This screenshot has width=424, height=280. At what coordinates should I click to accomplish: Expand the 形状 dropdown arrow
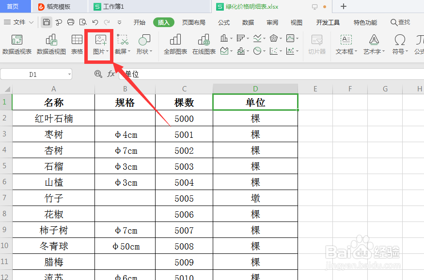tap(151, 51)
